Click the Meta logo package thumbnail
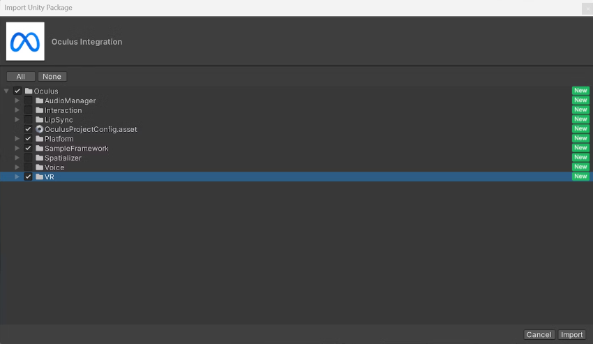Screen dimensions: 593x344 25,41
